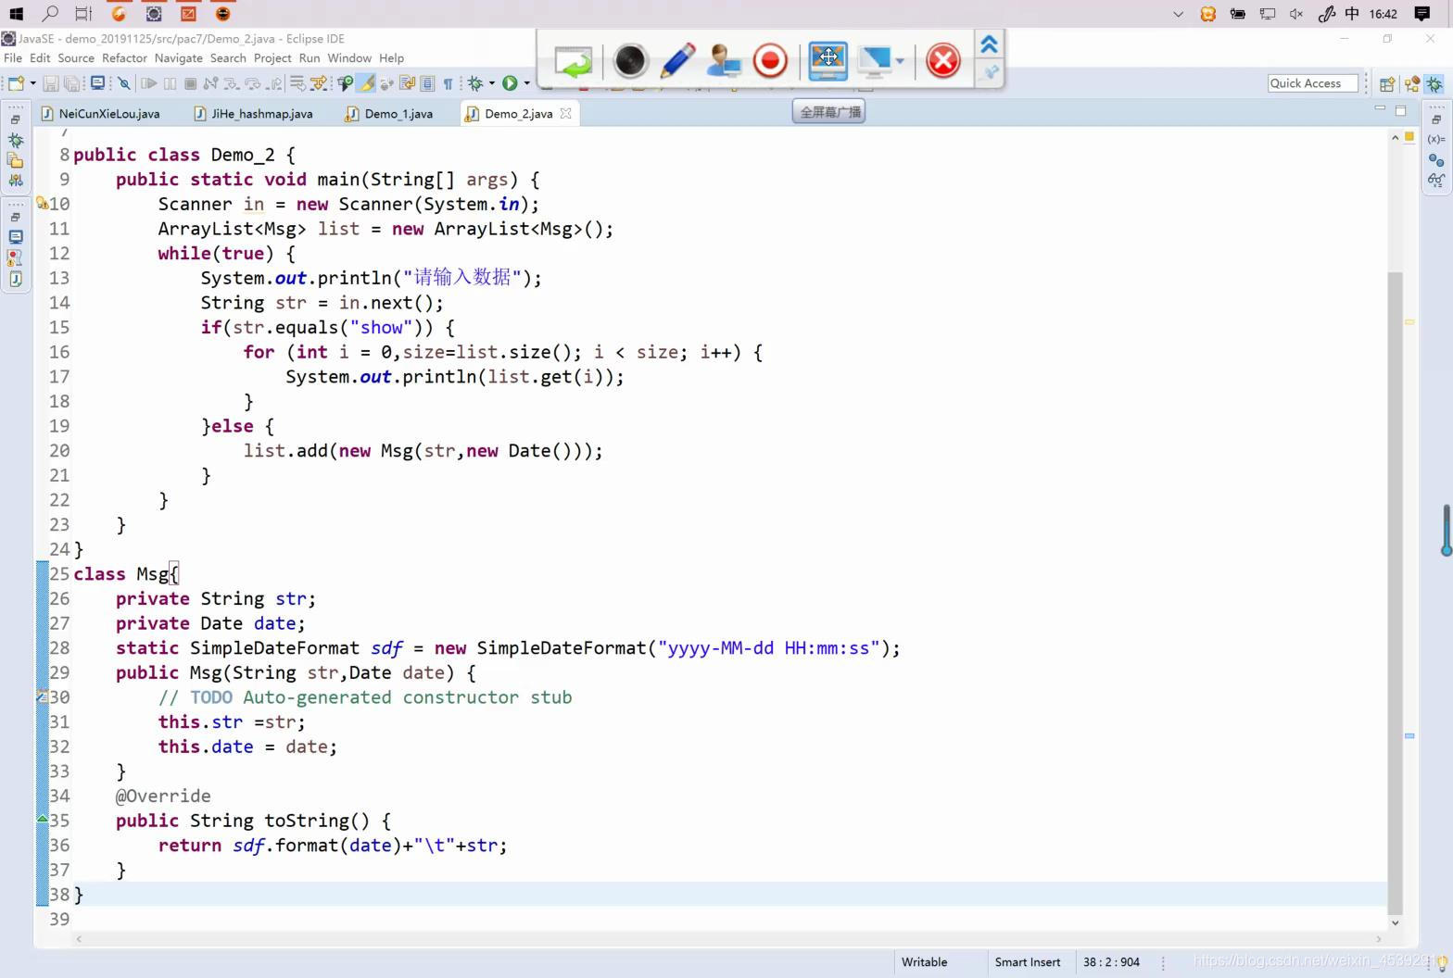The height and width of the screenshot is (978, 1453).
Task: Open Problems view from left trim
Action: pyautogui.click(x=16, y=257)
